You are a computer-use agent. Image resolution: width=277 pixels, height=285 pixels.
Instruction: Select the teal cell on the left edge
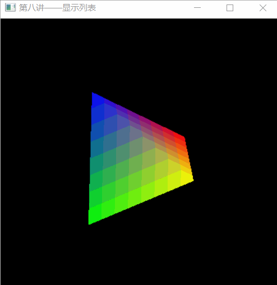[x=97, y=147]
